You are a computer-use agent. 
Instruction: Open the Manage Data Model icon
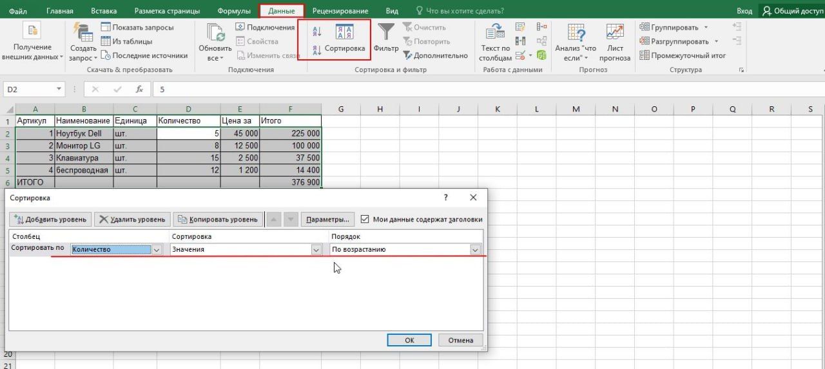(x=542, y=55)
